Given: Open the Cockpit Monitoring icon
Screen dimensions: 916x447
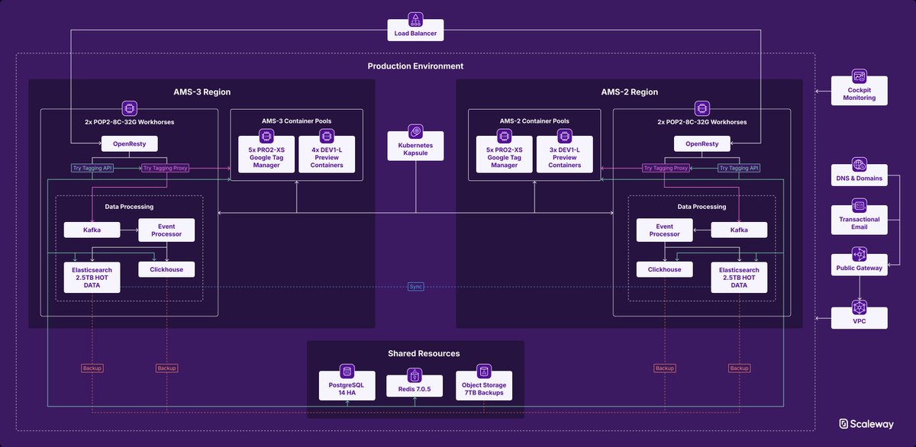Looking at the screenshot, I should [860, 76].
